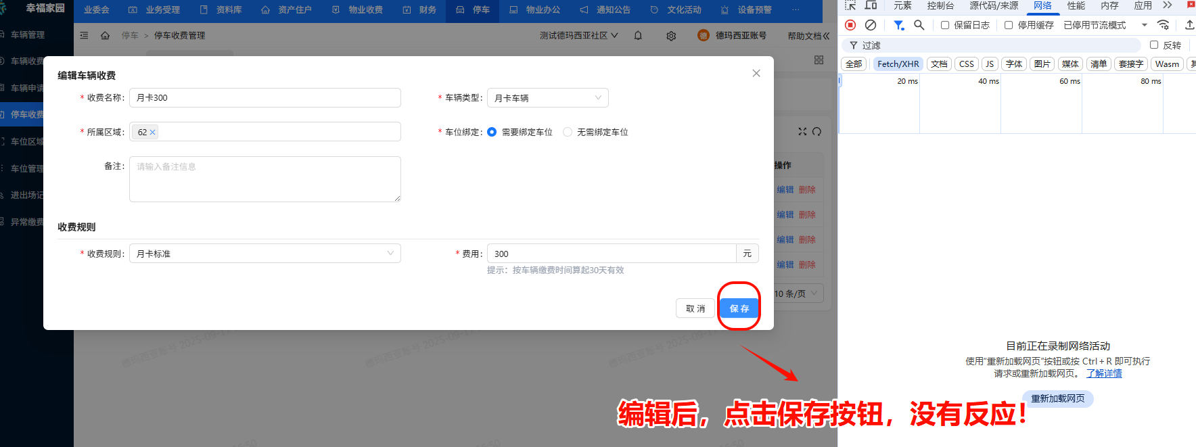This screenshot has height=447, width=1196.
Task: Toggle the 全部 request type filter
Action: coord(854,64)
